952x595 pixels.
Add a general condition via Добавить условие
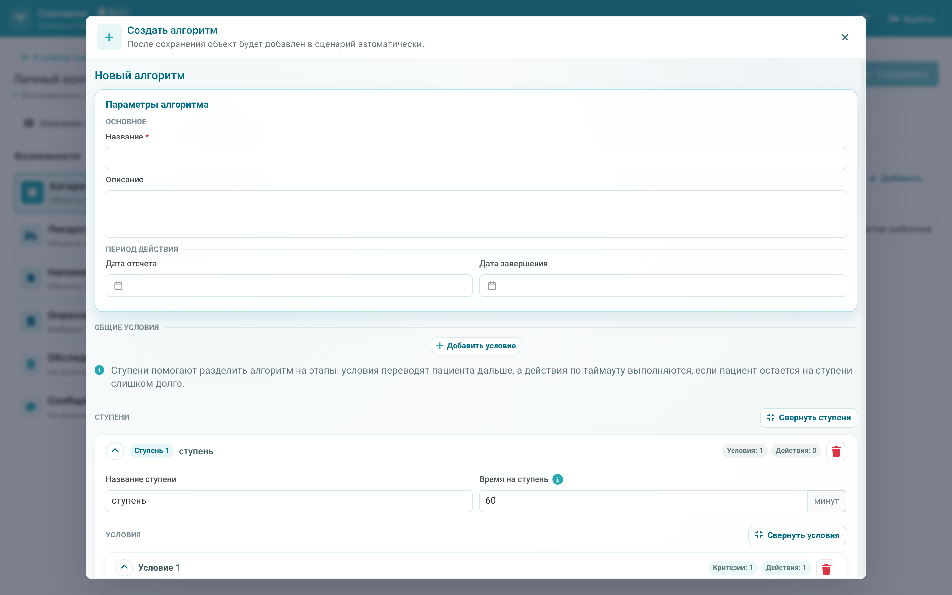pyautogui.click(x=476, y=346)
